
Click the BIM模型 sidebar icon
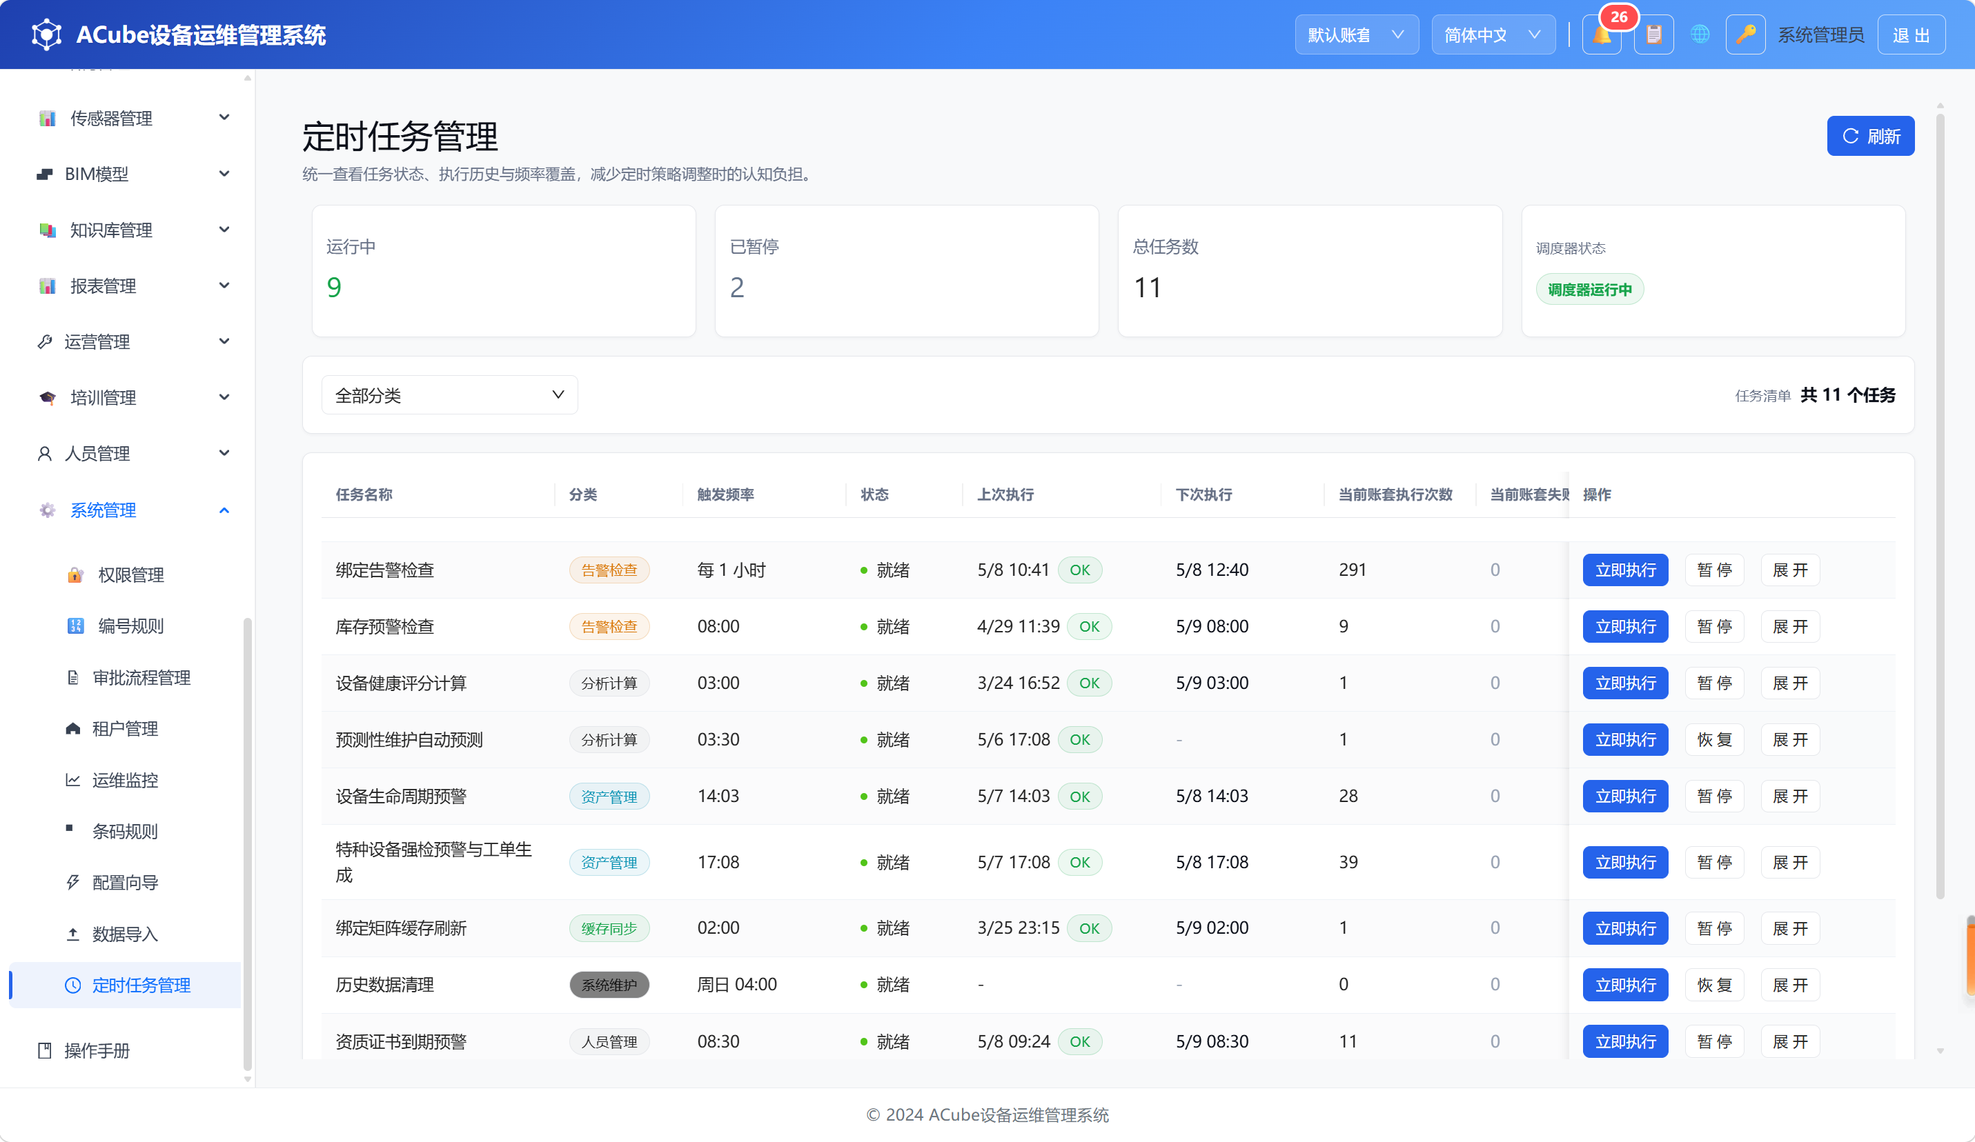pyautogui.click(x=45, y=174)
